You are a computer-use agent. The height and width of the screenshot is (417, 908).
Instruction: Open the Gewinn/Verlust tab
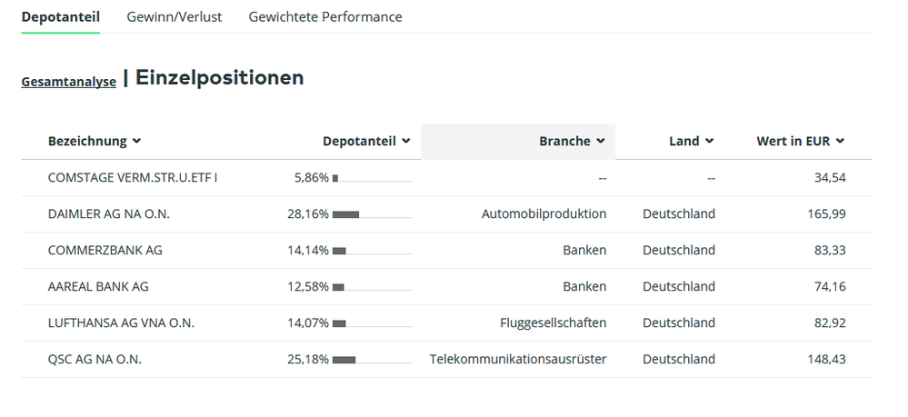pyautogui.click(x=175, y=17)
